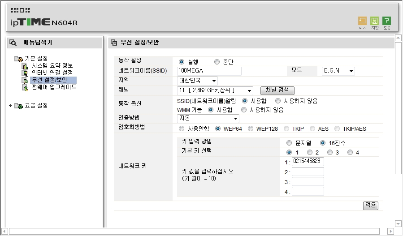Viewport: 403px width, 236px height.
Task: Click the 메뉴탐색기 magnifier icon
Action: [13, 43]
